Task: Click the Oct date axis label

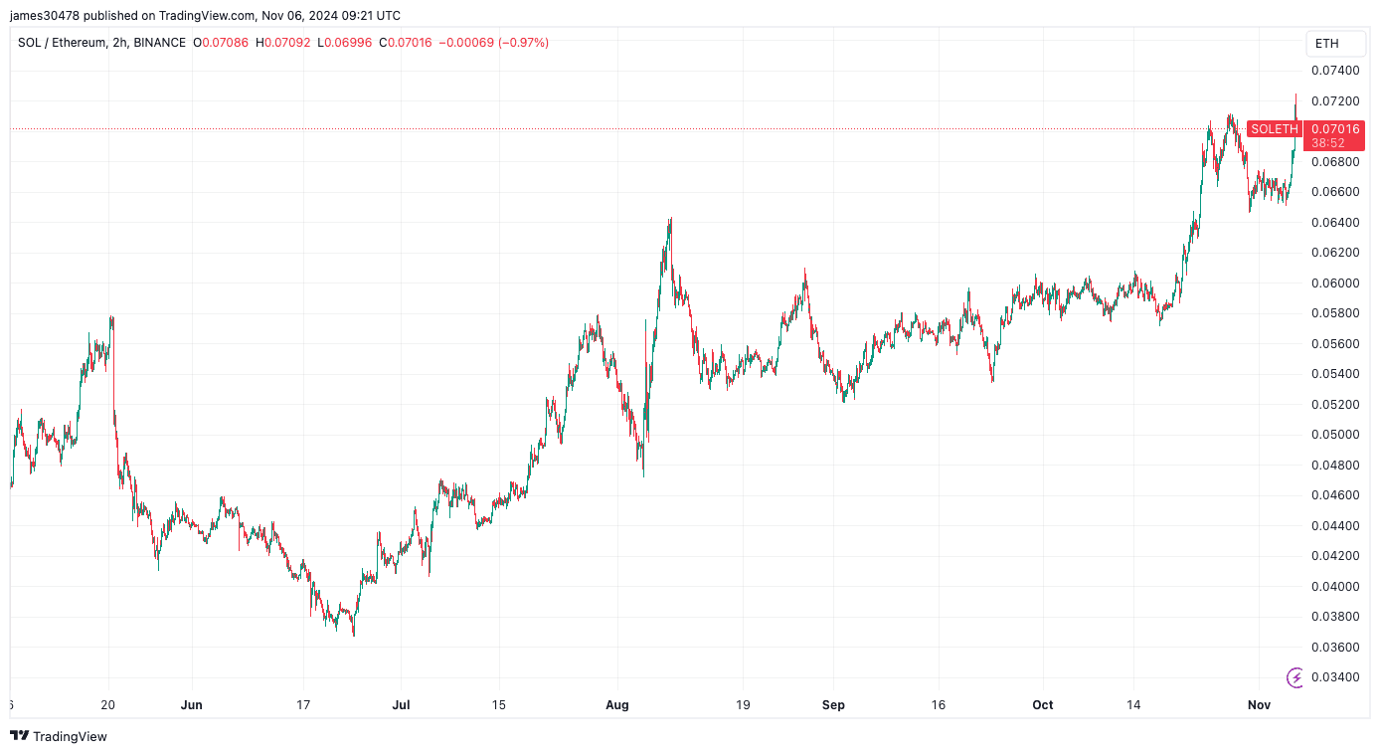Action: [x=1043, y=705]
